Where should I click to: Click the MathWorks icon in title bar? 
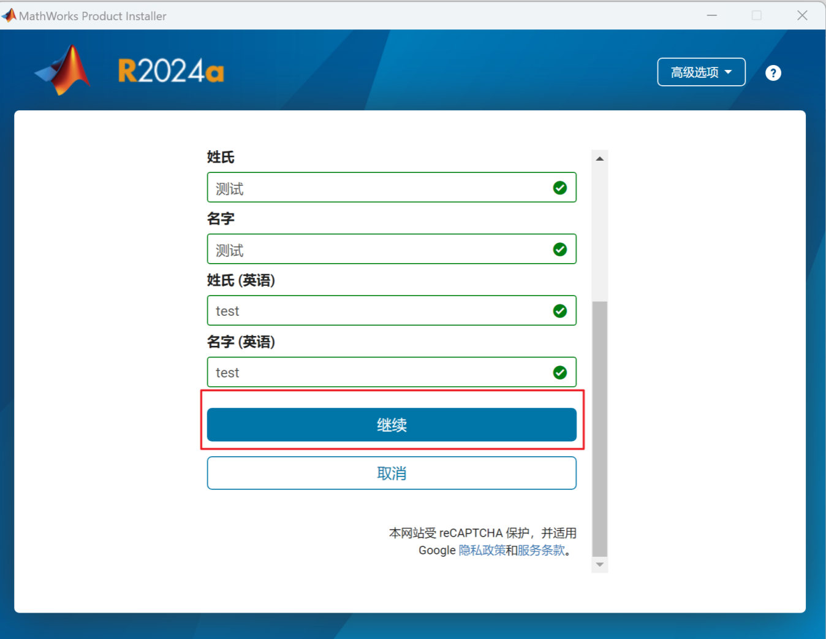9,15
